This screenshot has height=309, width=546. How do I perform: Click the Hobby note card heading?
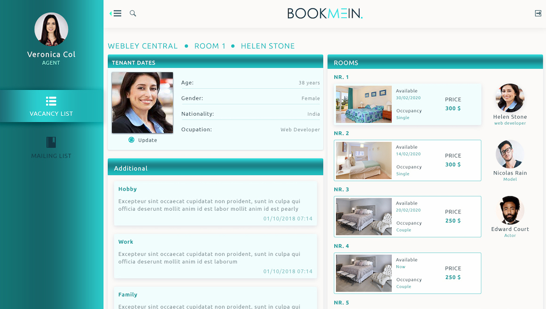click(128, 189)
